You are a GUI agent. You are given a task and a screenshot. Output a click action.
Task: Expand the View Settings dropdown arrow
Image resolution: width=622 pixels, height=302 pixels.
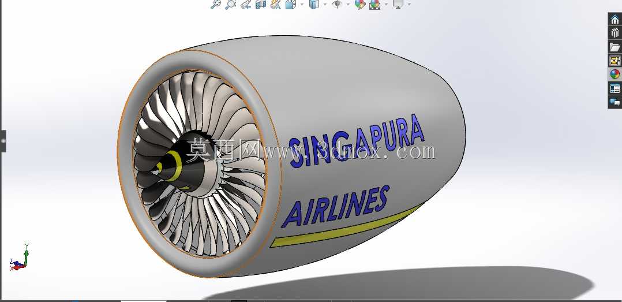pyautogui.click(x=409, y=5)
